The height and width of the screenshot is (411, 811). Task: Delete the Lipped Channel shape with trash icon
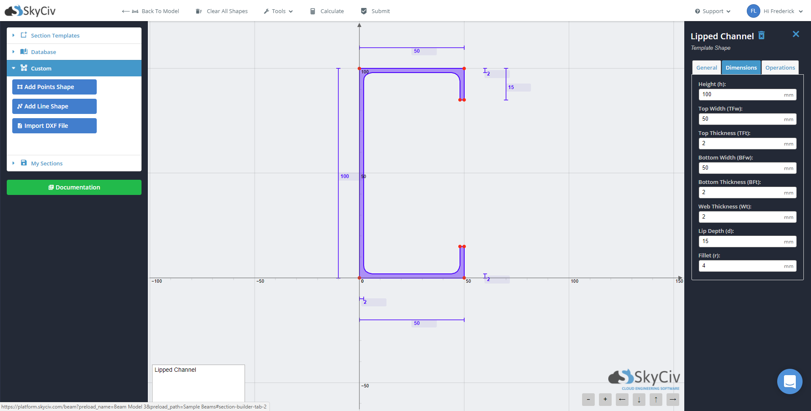761,35
